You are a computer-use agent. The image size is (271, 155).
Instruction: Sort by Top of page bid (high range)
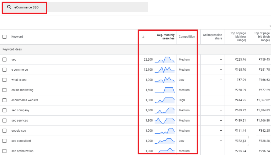click(x=262, y=37)
